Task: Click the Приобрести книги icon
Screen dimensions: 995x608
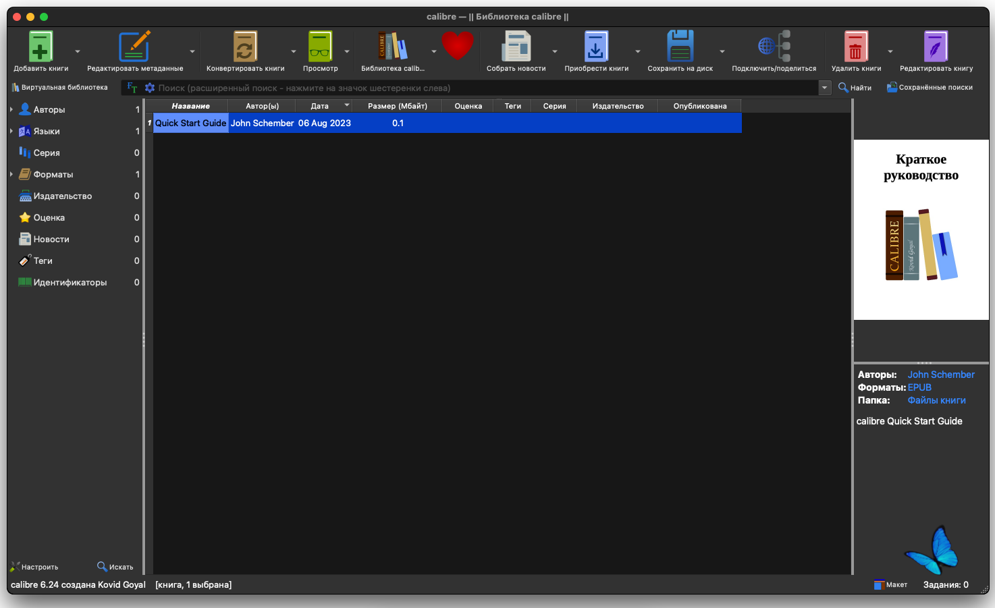Action: pos(596,47)
